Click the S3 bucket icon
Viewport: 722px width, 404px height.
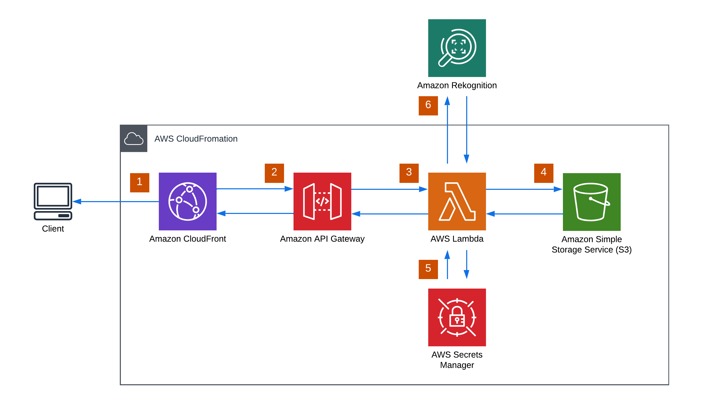click(591, 202)
